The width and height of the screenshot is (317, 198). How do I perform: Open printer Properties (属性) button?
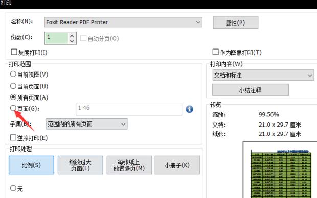click(236, 22)
